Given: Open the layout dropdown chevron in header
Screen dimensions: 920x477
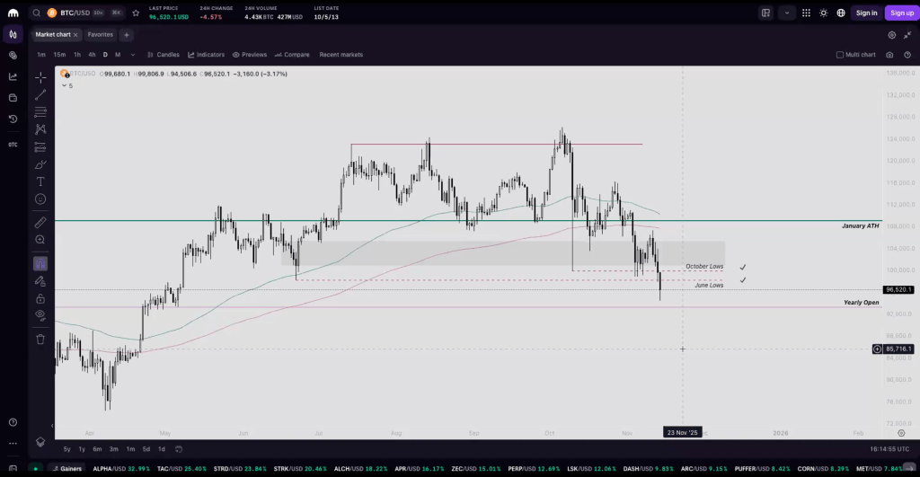Looking at the screenshot, I should 788,13.
